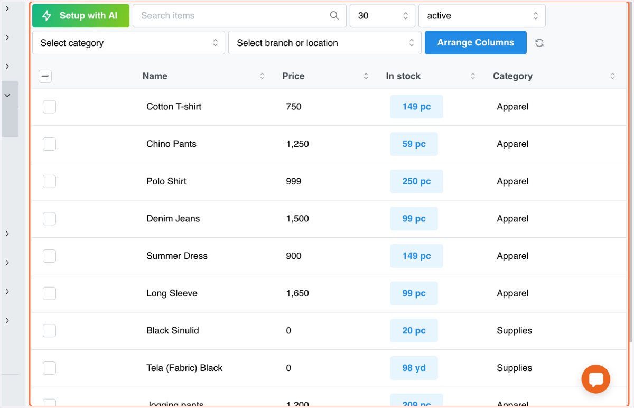634x408 pixels.
Task: Check the Black Sinulid row checkbox
Action: tap(49, 331)
